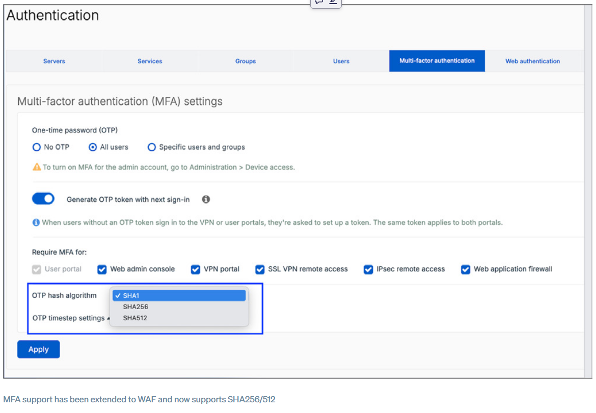Uncheck IPsec remote access checkbox
596x413 pixels.
point(368,269)
